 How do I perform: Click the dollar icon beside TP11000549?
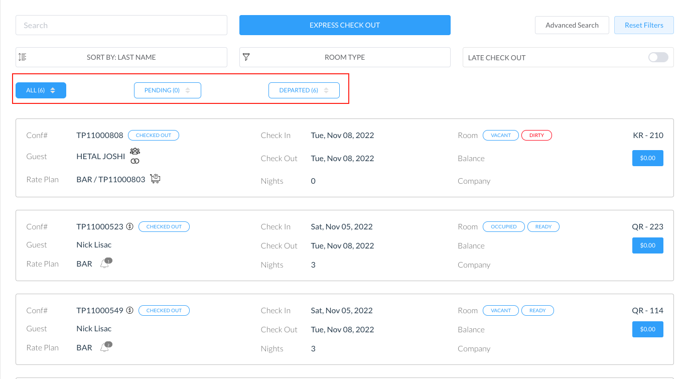click(130, 311)
